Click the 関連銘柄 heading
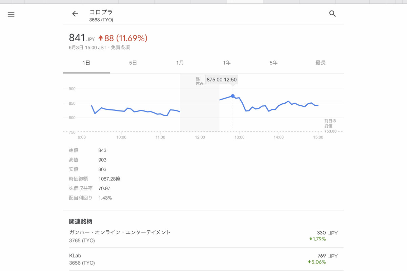This screenshot has height=271, width=407. [x=81, y=222]
